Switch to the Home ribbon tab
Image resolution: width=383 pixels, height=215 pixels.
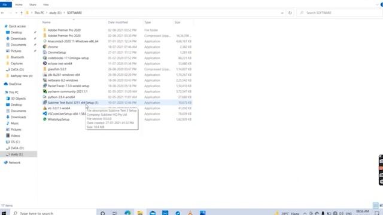(19, 5)
